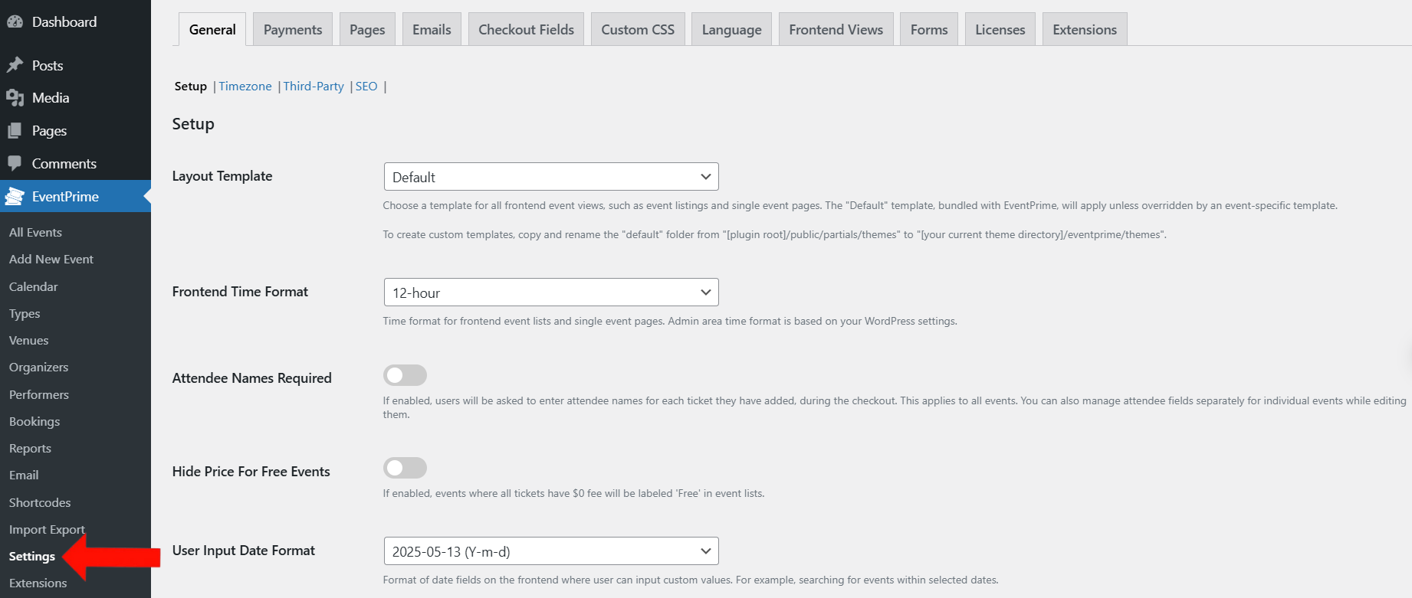
Task: Switch to the General tab
Action: [x=212, y=29]
